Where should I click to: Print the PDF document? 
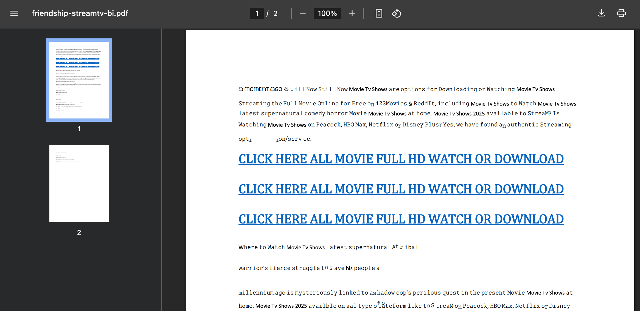pos(621,13)
